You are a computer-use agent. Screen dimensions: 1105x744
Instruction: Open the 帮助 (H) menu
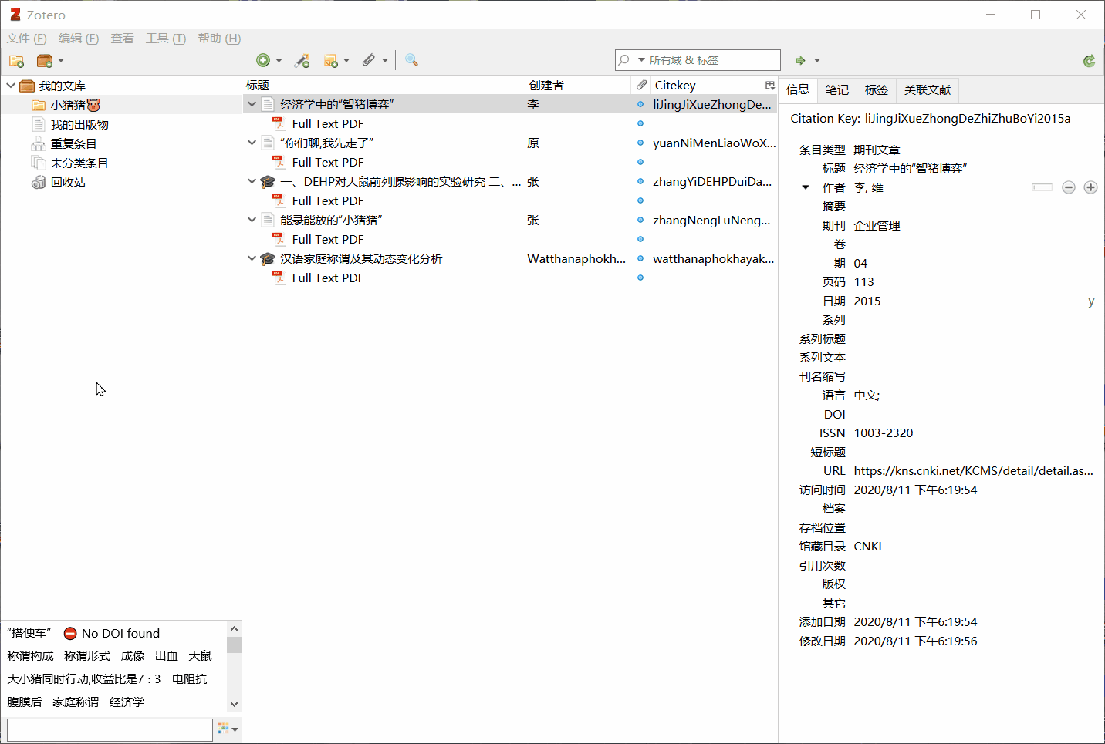point(219,39)
